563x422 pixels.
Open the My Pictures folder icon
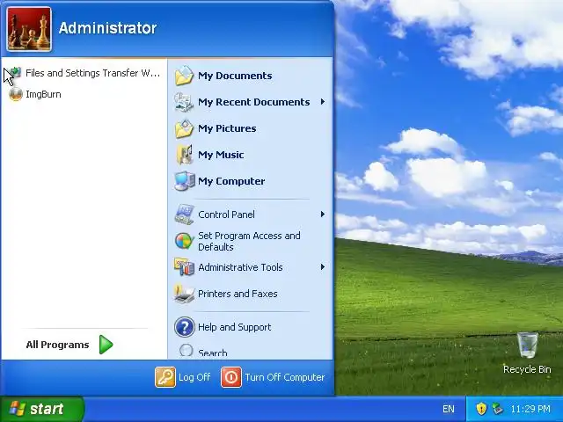tap(184, 128)
